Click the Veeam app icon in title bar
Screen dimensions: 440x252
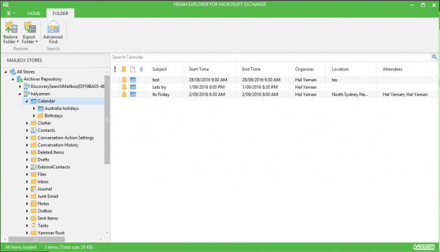click(6, 4)
